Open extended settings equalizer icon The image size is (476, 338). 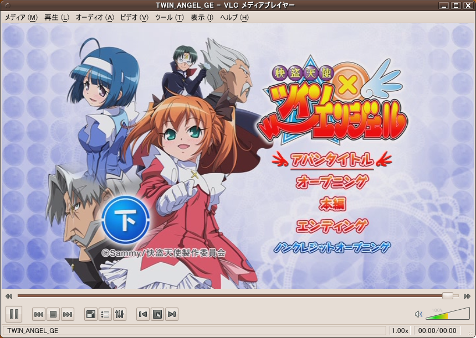119,314
